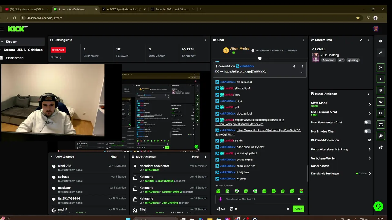Switch to the Noizy - Fatos Nano browser tab

[27, 9]
